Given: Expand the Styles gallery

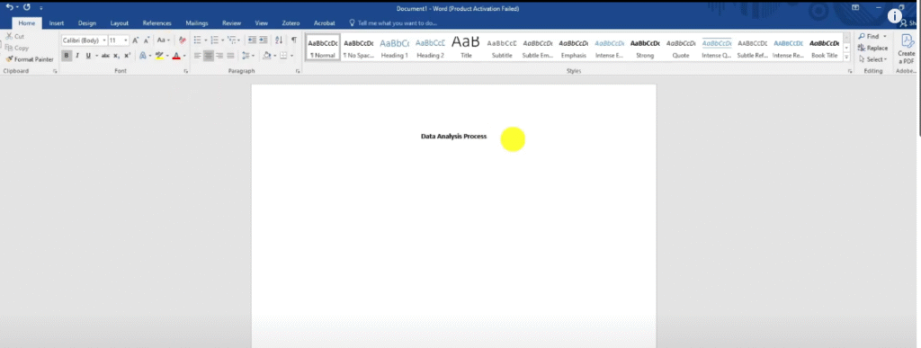Looking at the screenshot, I should [846, 57].
